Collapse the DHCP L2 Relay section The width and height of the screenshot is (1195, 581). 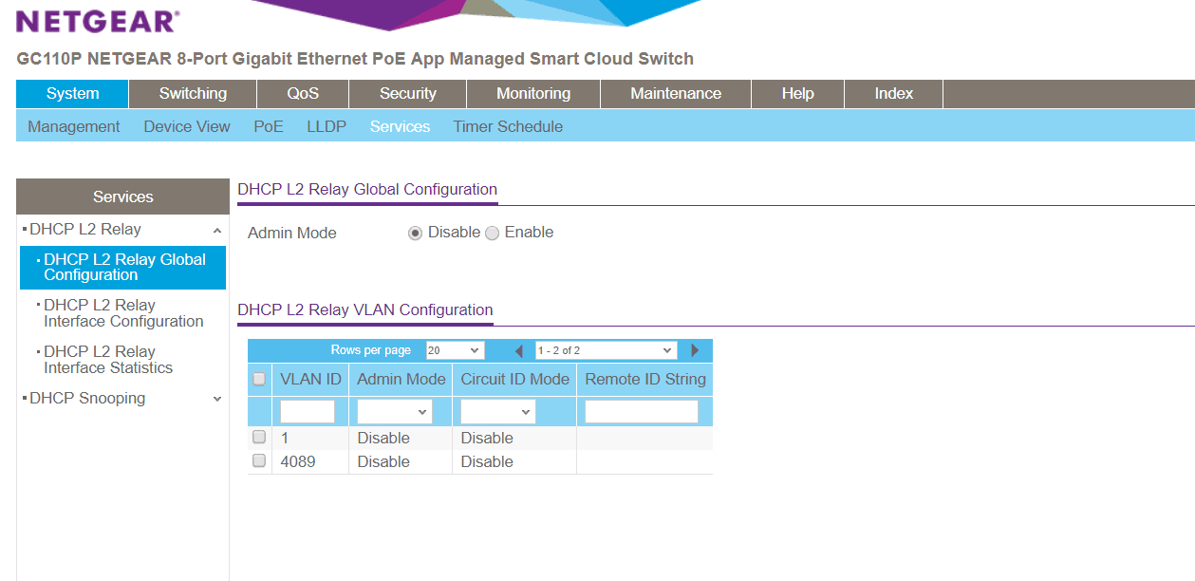217,231
